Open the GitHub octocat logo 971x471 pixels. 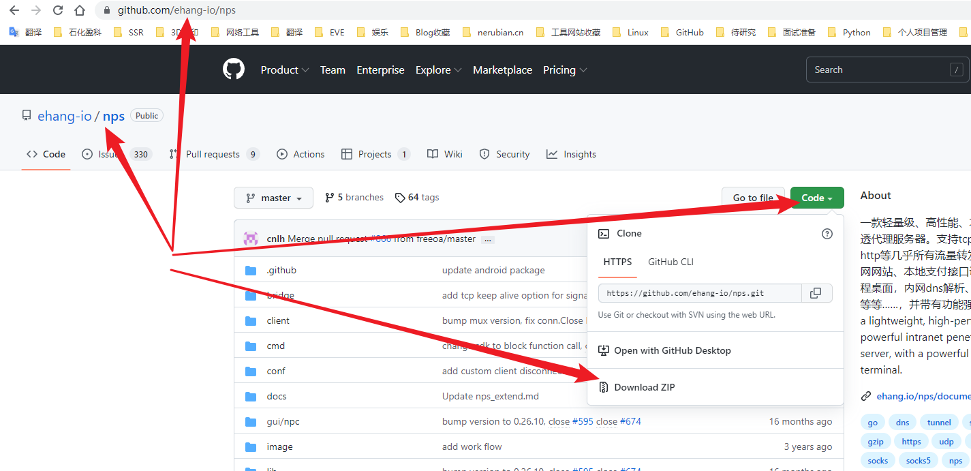tap(234, 70)
